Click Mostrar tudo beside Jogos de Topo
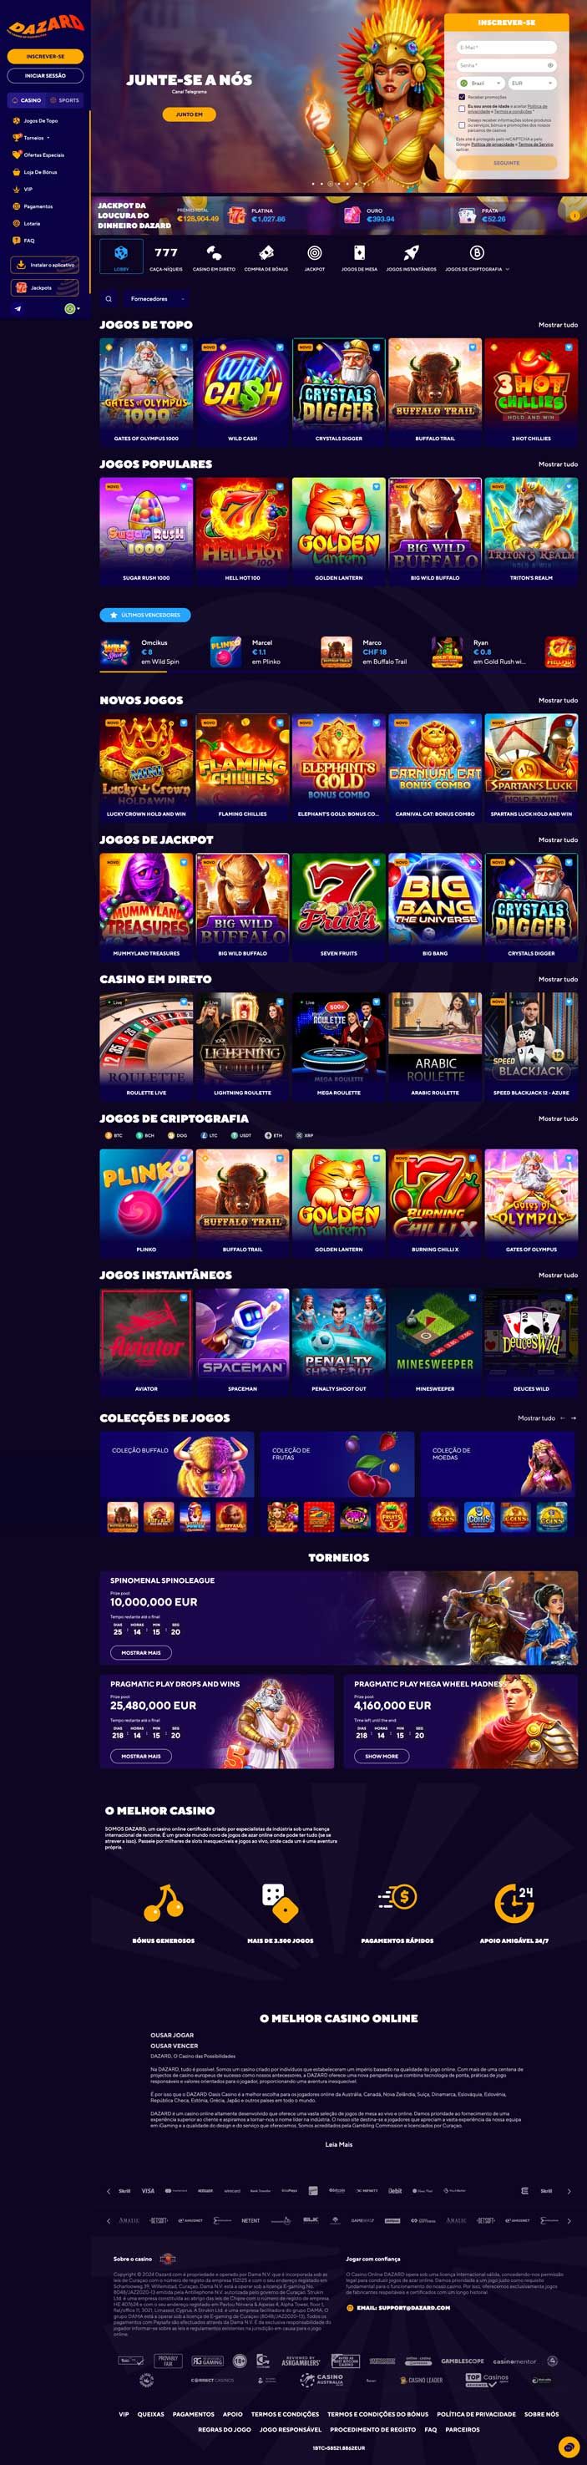587x2465 pixels. [x=558, y=325]
